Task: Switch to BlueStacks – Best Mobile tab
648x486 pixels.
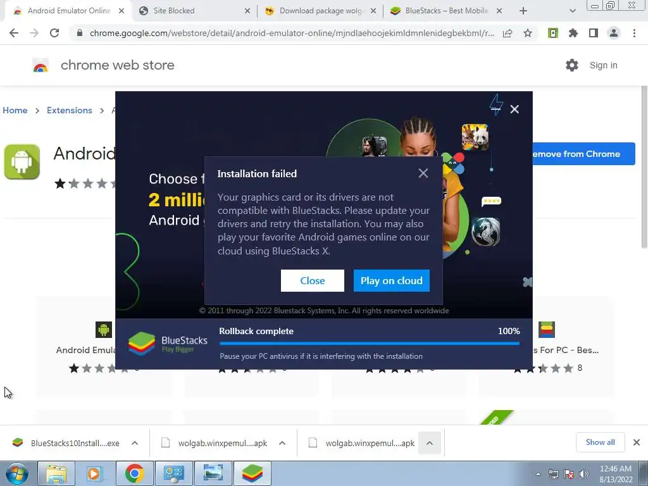Action: [x=446, y=11]
